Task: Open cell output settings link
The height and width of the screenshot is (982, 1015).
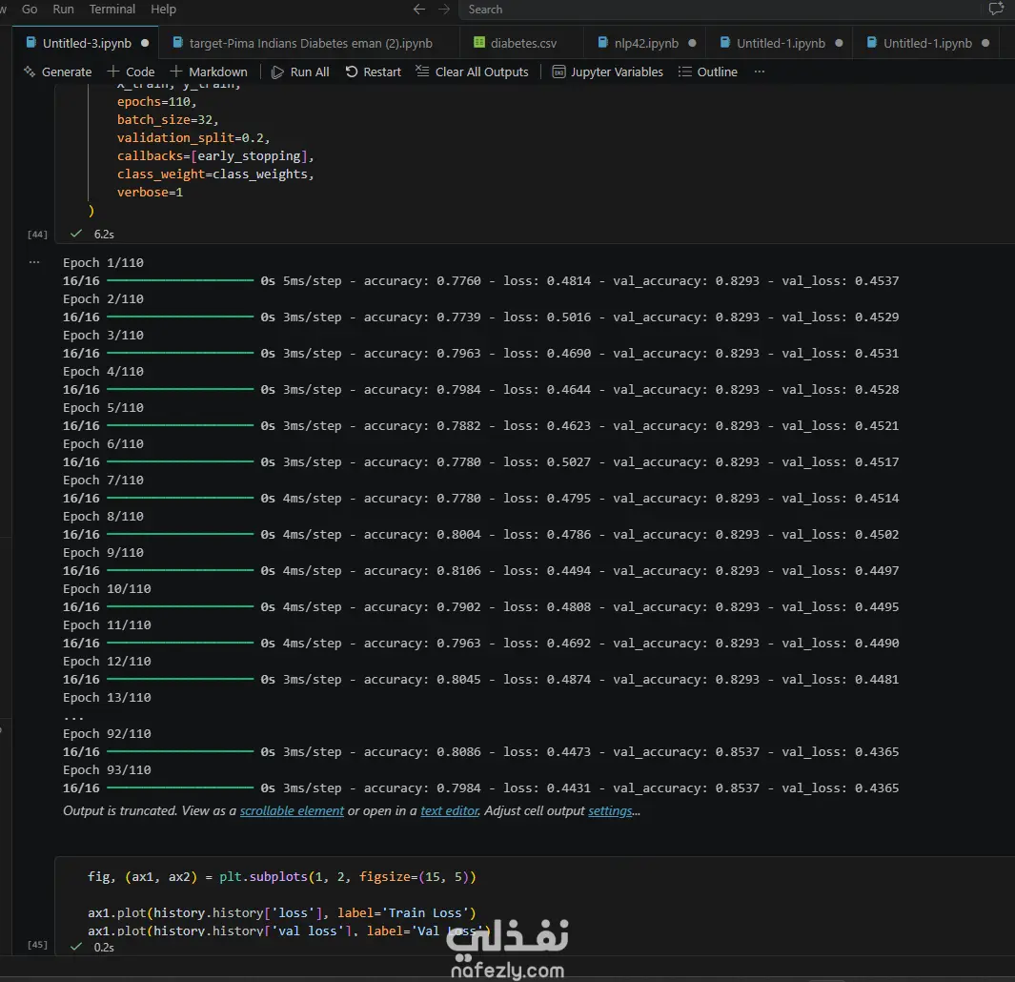Action: coord(610,810)
